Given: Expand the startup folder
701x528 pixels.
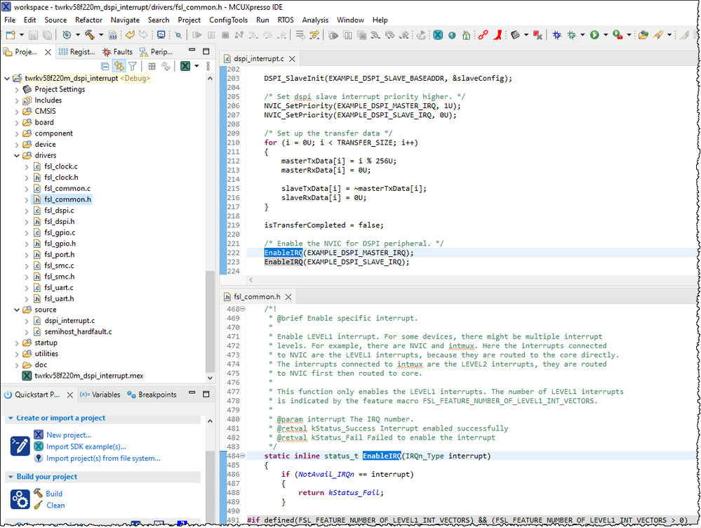Looking at the screenshot, I should [x=17, y=343].
